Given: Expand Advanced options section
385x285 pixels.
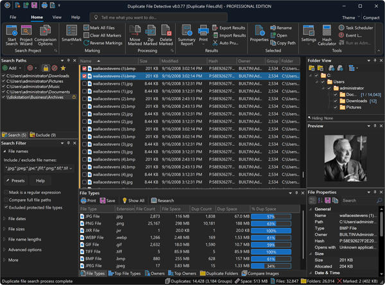Looking at the screenshot, I should (x=4, y=250).
